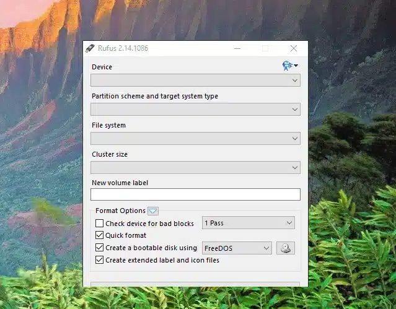Click the disk image select icon button
Screen dimensions: 396x309
point(286,248)
